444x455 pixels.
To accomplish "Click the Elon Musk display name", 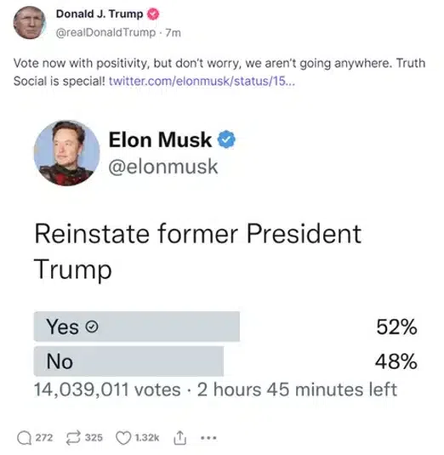I will click(x=160, y=139).
